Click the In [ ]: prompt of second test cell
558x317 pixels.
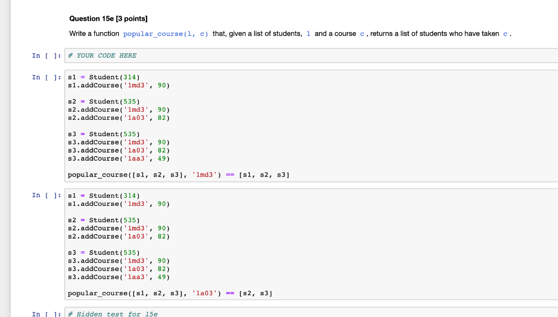[47, 196]
